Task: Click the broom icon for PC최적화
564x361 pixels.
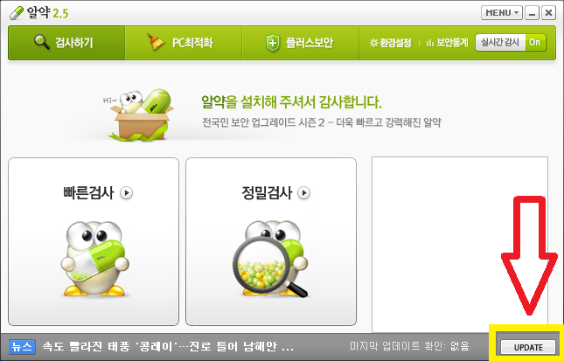Action: coord(156,42)
